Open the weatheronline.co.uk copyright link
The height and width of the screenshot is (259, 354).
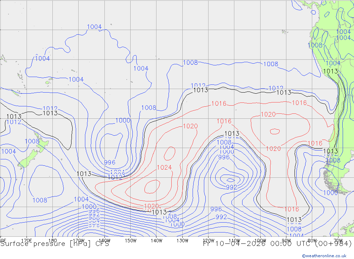click(x=324, y=256)
